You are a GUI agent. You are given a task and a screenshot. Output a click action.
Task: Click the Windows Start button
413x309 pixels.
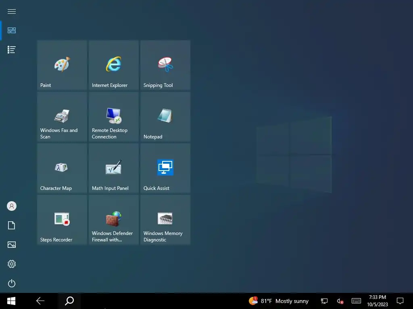point(11,301)
